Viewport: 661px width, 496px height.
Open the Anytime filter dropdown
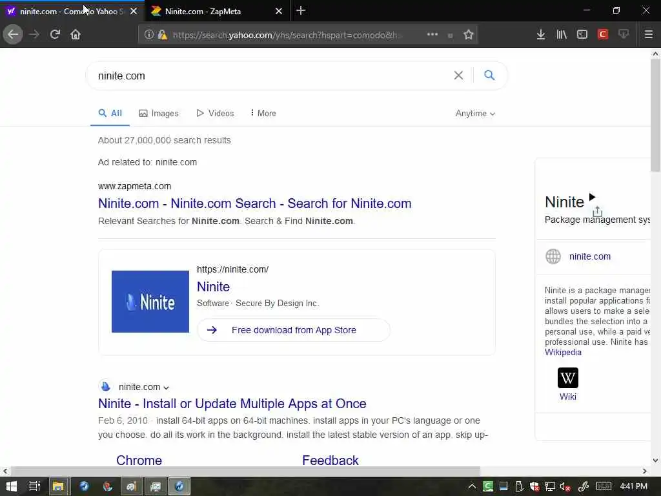[475, 114]
